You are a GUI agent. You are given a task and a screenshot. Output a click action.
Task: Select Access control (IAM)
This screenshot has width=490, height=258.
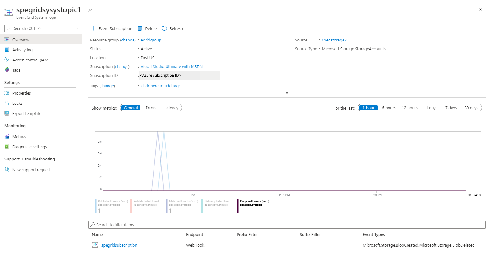tap(30, 60)
